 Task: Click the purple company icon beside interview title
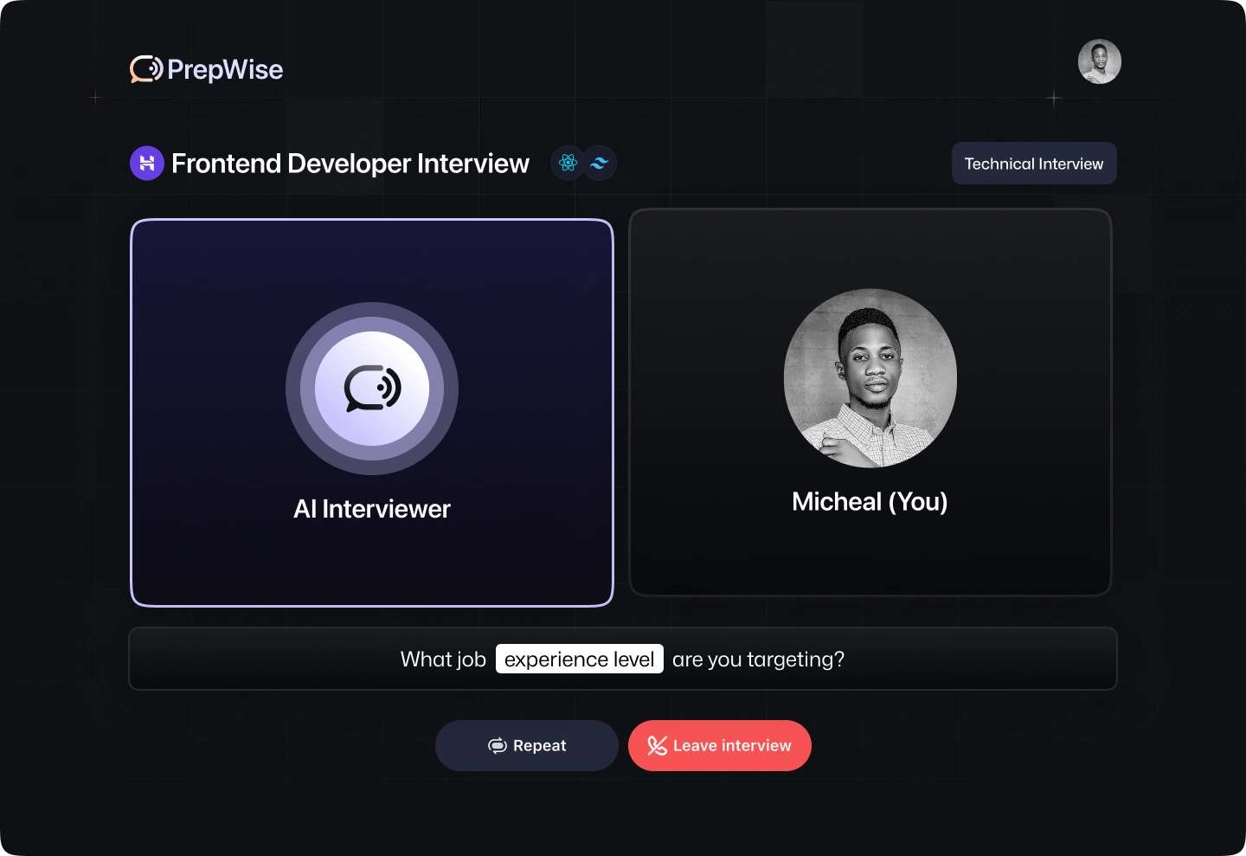tap(147, 163)
